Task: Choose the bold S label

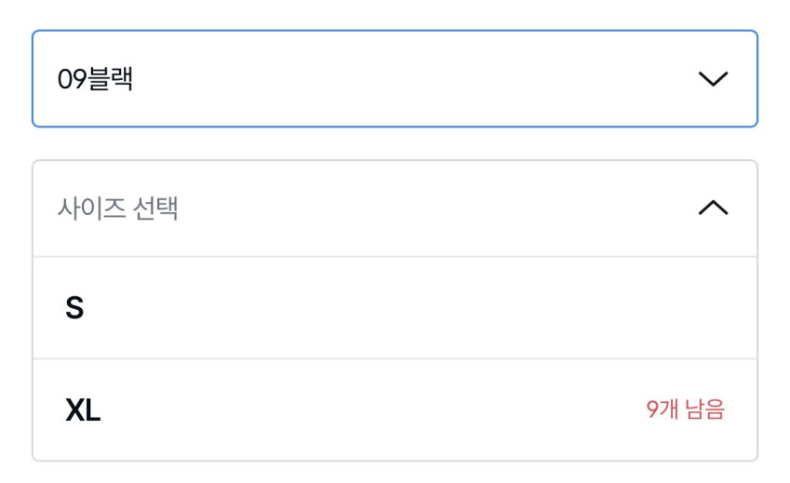Action: (x=74, y=308)
